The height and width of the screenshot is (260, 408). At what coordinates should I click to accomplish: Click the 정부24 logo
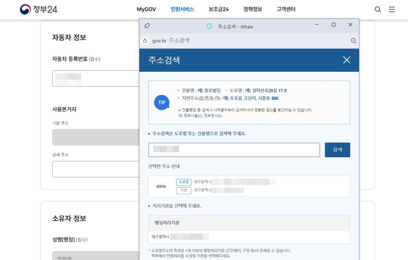[x=38, y=9]
